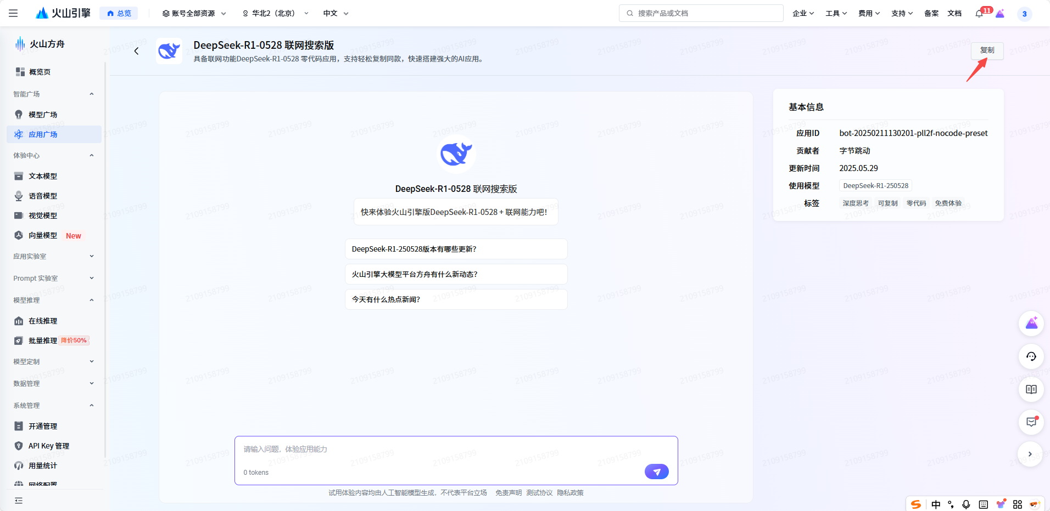Image resolution: width=1050 pixels, height=511 pixels.
Task: Click the 复制 button
Action: (x=987, y=50)
